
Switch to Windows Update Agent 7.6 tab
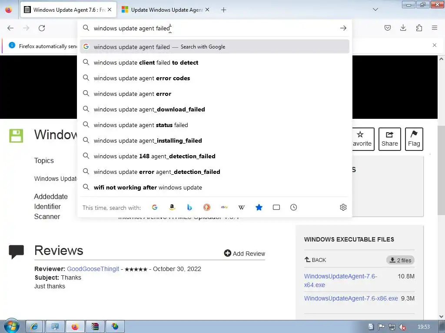point(68,10)
